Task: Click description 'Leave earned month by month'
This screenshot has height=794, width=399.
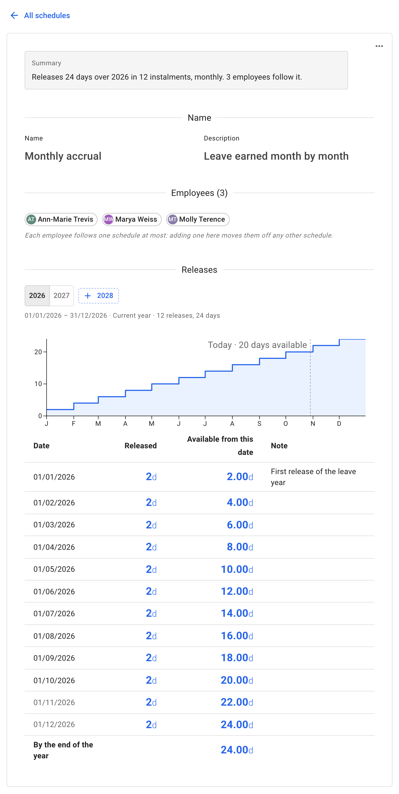Action: [276, 156]
